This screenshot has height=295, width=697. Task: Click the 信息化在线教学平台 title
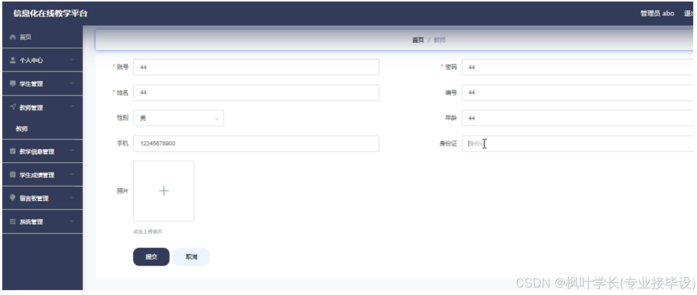[50, 14]
